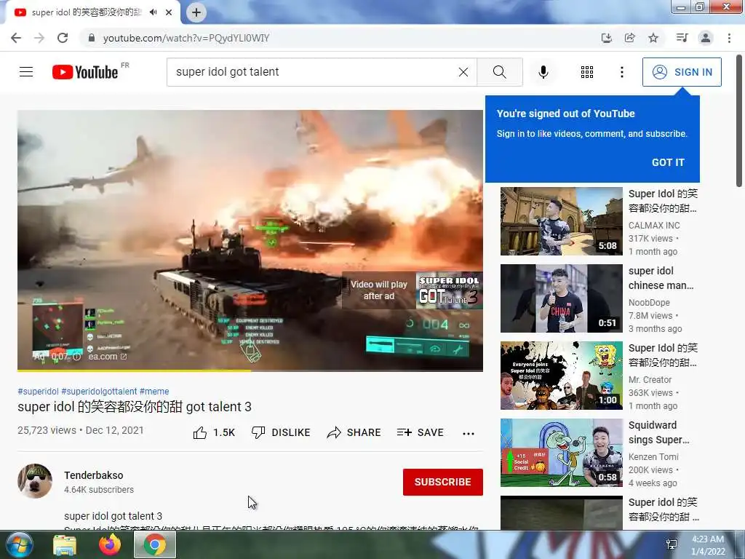Click the Chrome taskbar icon
The width and height of the screenshot is (745, 559).
tap(155, 544)
